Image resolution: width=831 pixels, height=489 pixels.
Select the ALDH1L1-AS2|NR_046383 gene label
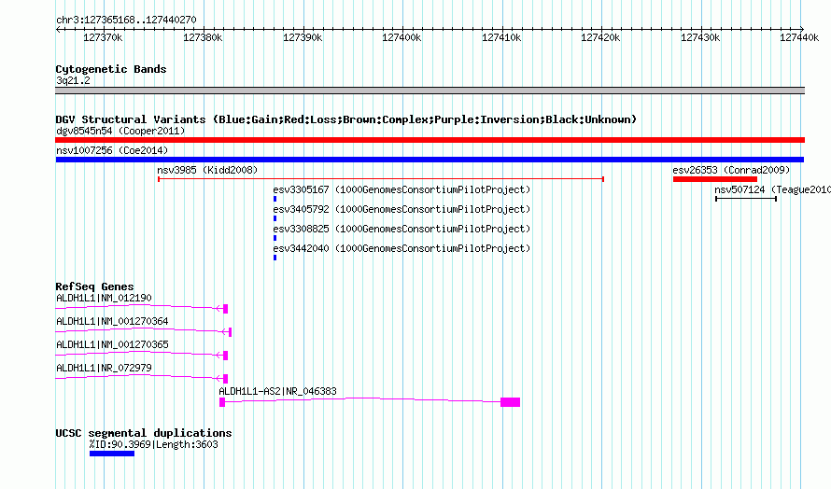[277, 391]
